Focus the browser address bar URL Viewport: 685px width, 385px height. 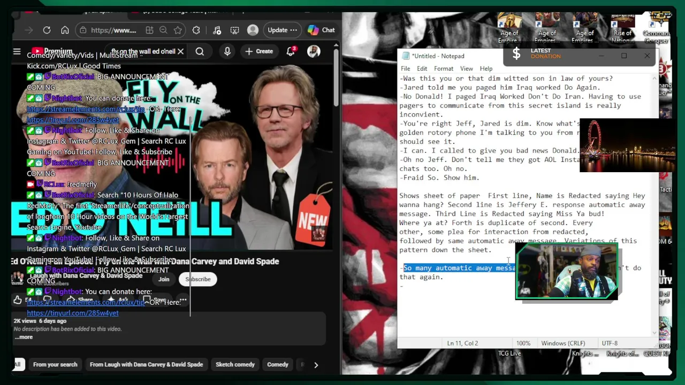tap(113, 30)
